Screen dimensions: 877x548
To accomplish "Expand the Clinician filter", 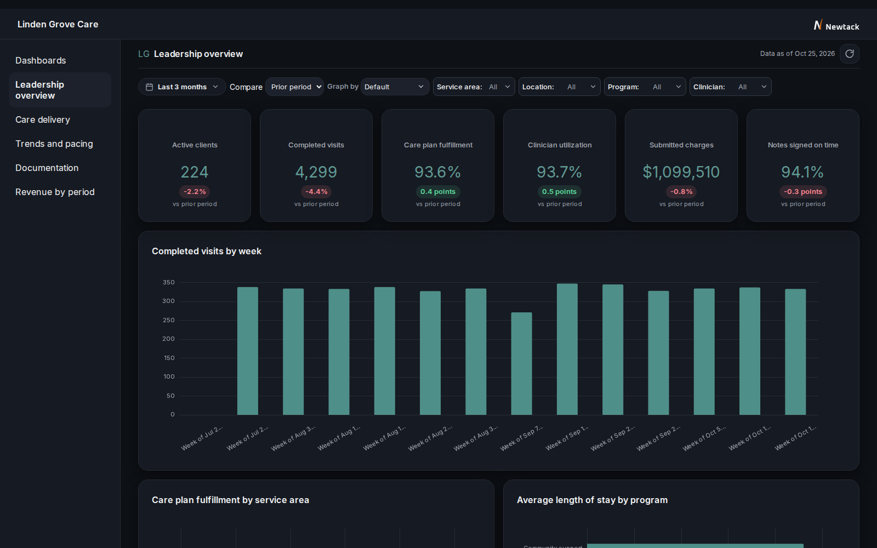I will 731,87.
